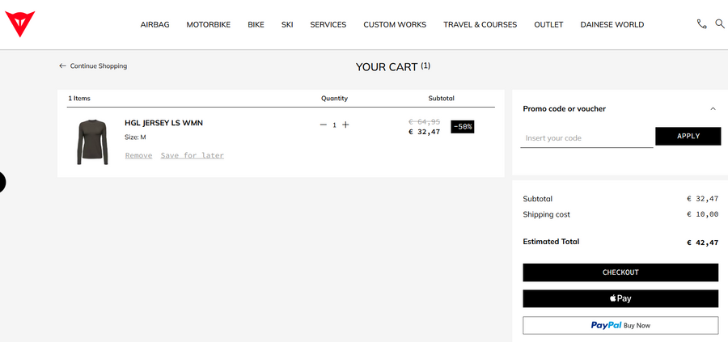Click the quantity value 1
This screenshot has width=728, height=342.
tap(334, 125)
